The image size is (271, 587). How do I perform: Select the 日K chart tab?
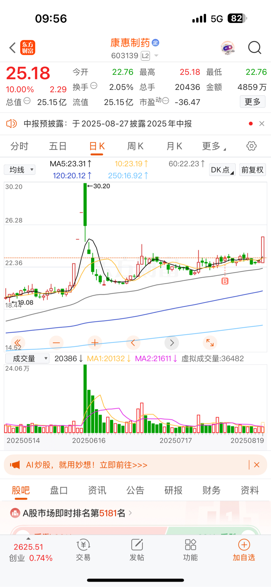click(97, 146)
